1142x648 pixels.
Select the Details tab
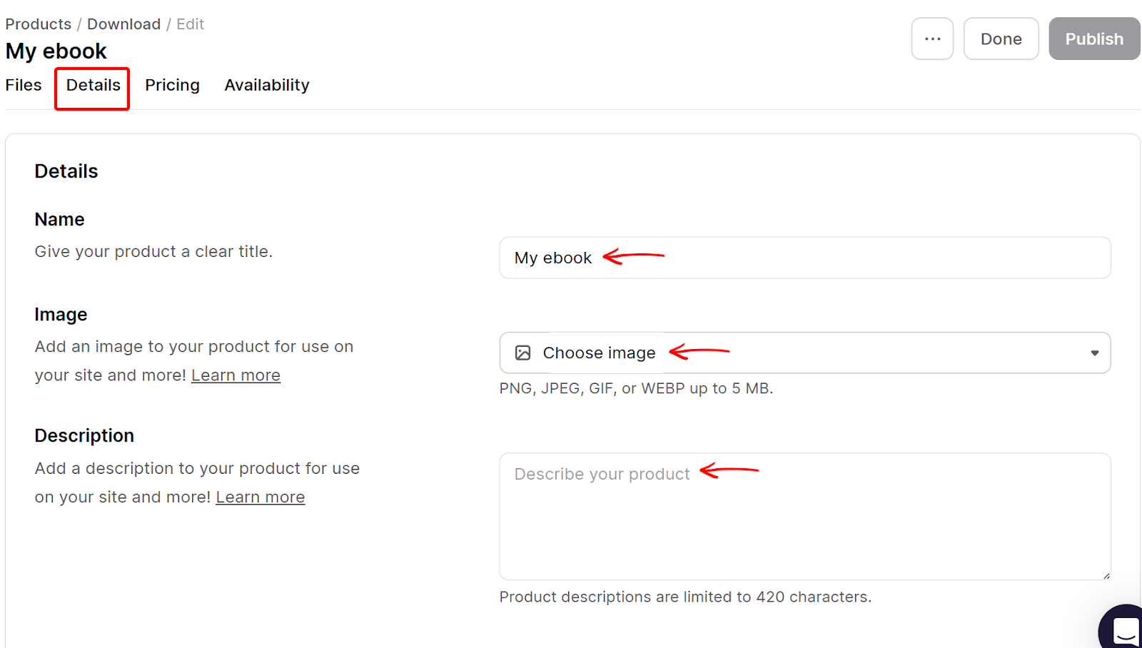tap(93, 85)
